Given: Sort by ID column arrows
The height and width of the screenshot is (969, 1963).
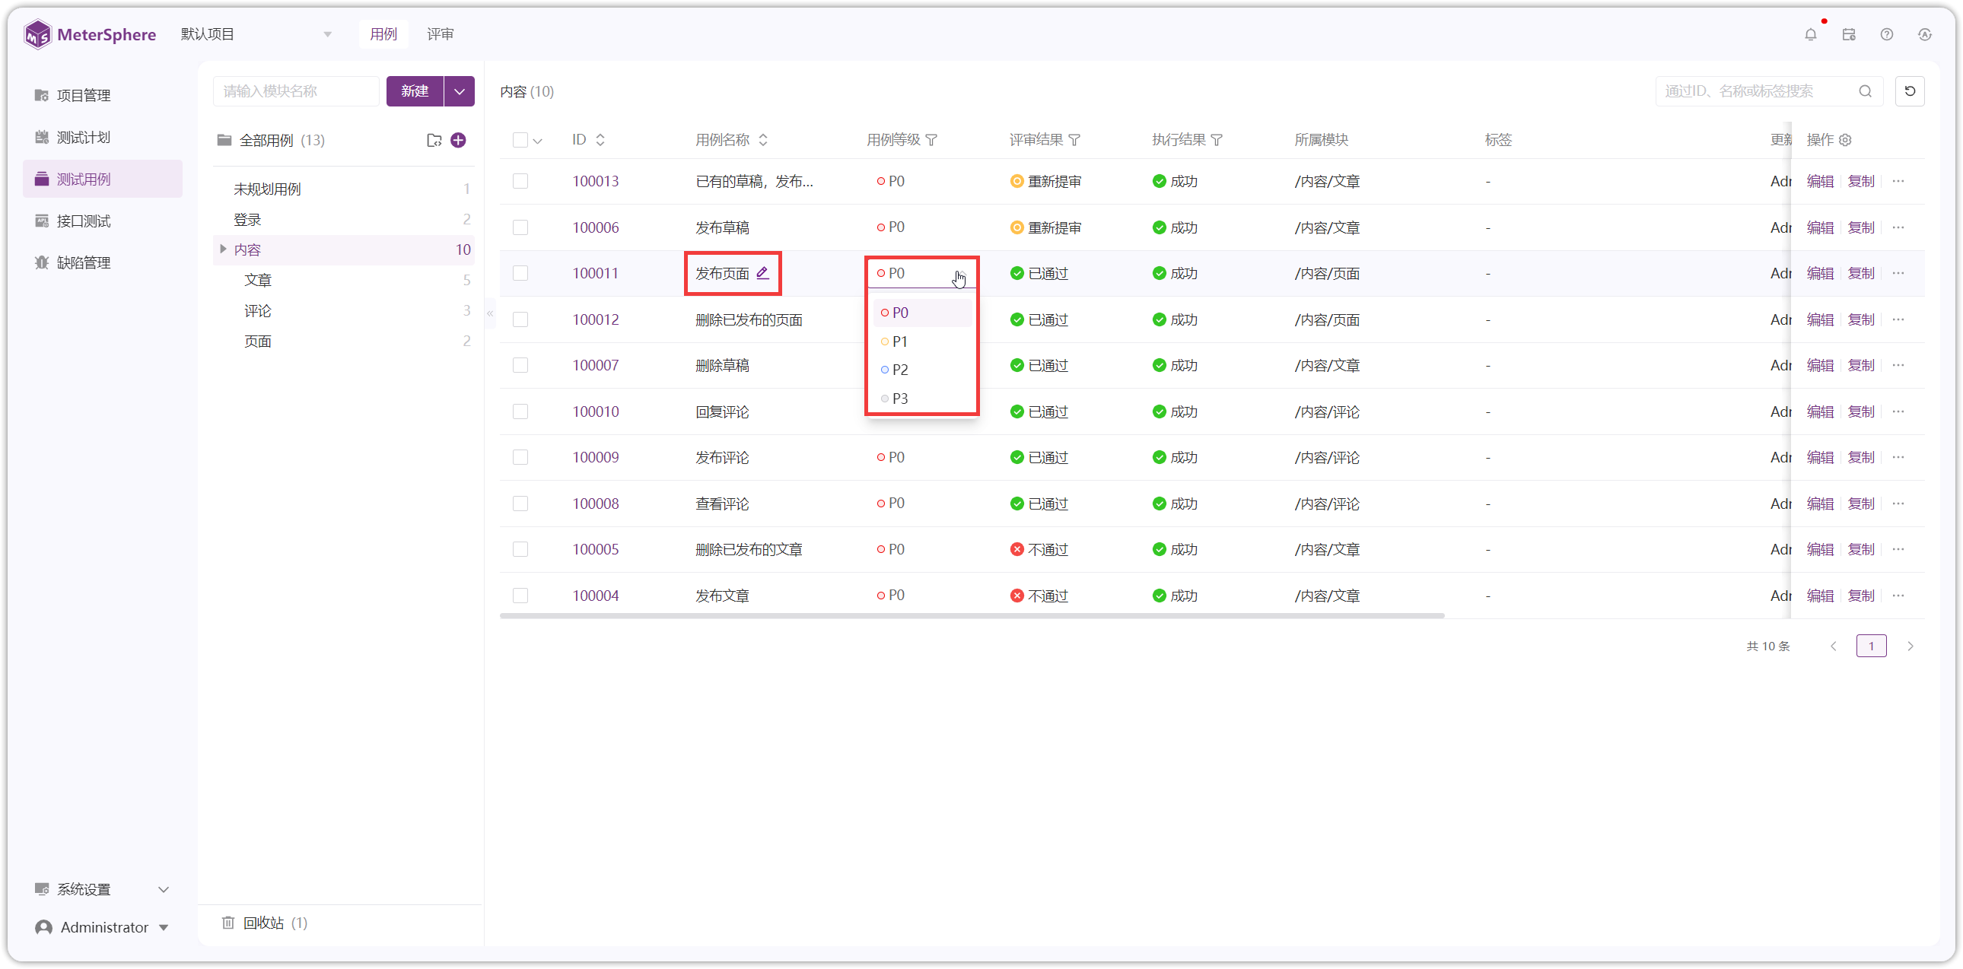Looking at the screenshot, I should click(600, 140).
